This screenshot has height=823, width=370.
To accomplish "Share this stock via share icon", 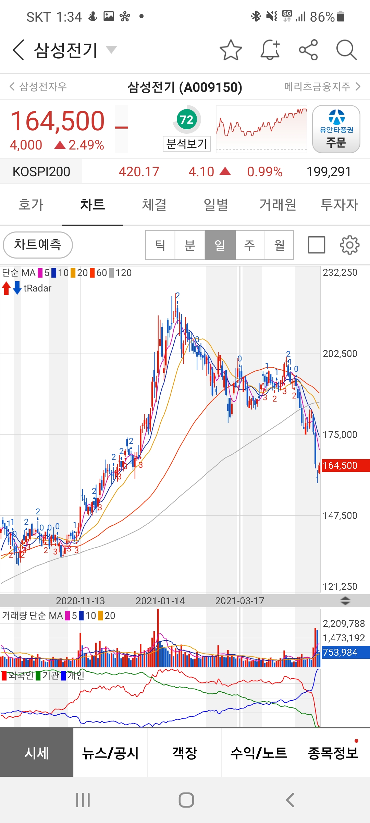I will (x=308, y=50).
